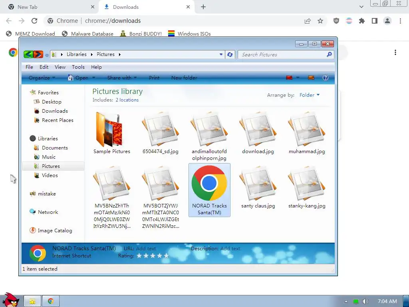Open the Explorer help question mark icon
This screenshot has height=307, width=409.
[x=325, y=78]
